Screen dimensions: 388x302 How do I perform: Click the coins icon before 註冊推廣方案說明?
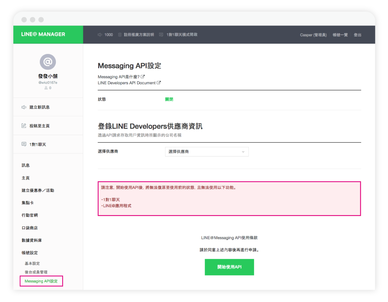pyautogui.click(x=120, y=35)
